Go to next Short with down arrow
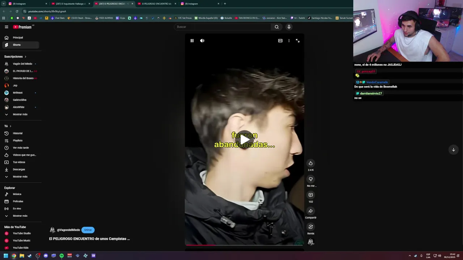The width and height of the screenshot is (463, 260). pyautogui.click(x=453, y=150)
